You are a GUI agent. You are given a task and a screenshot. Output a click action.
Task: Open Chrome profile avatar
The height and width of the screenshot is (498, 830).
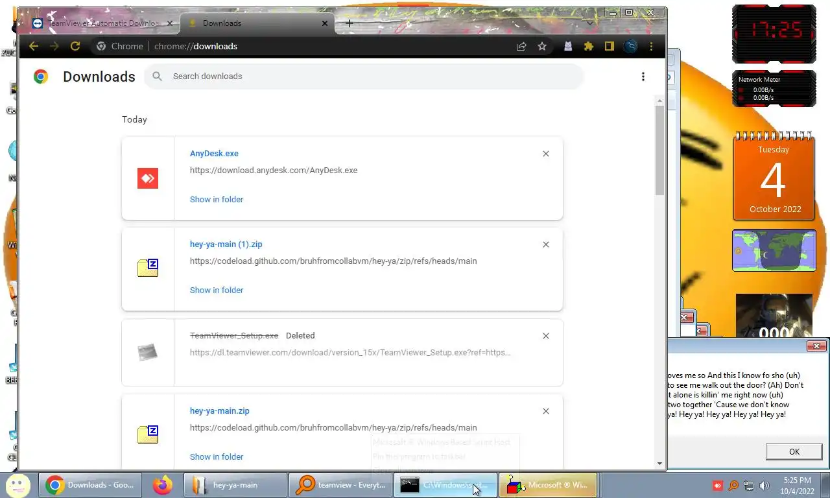click(x=630, y=46)
